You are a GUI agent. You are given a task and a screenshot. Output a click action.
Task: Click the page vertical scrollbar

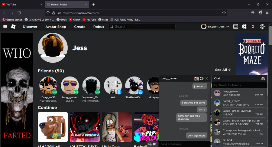click(270, 36)
